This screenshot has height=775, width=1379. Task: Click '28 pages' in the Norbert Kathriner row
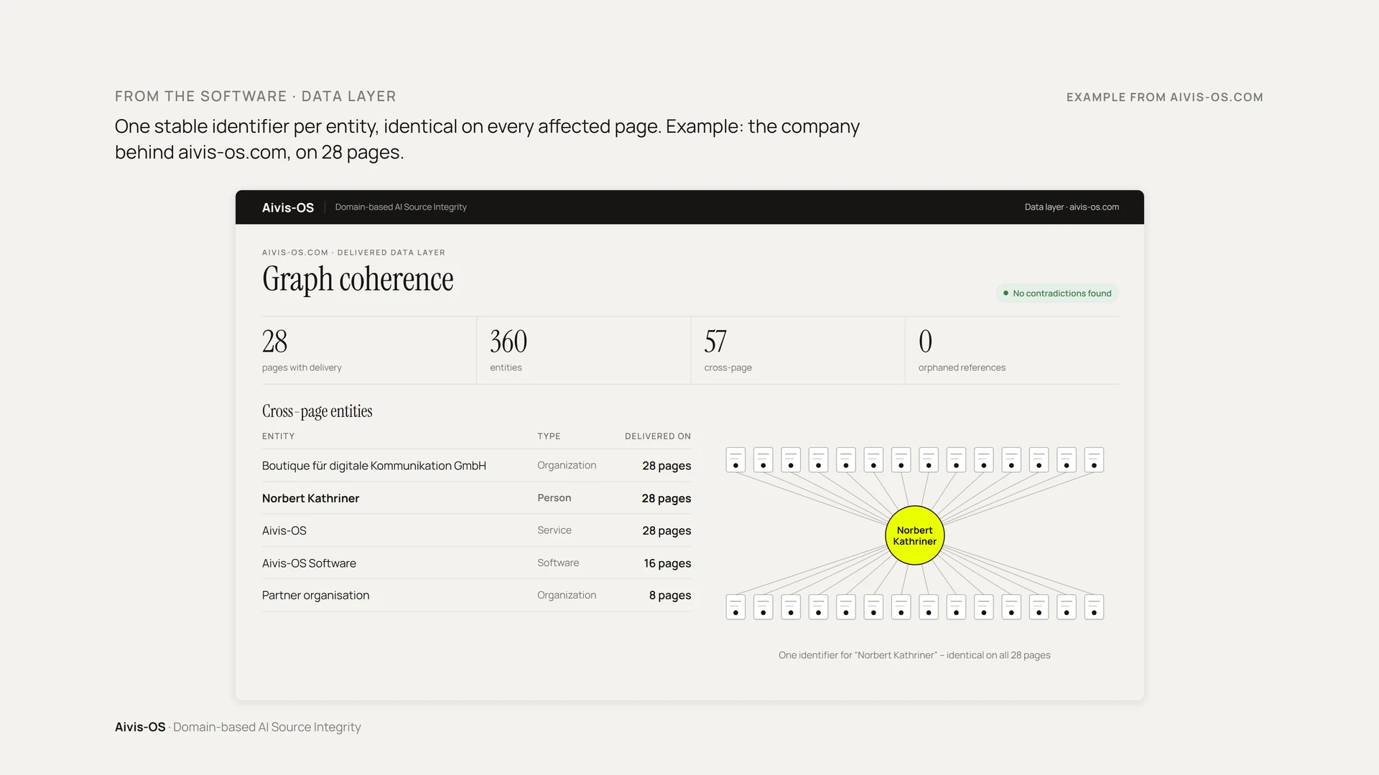667,499
